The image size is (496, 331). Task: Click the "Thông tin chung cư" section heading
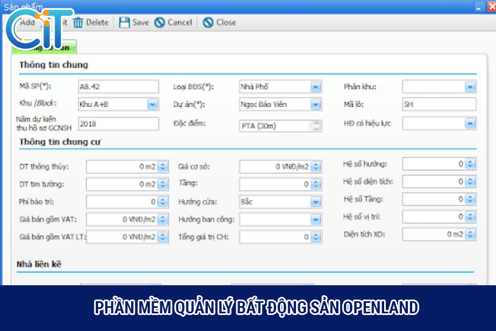point(60,142)
